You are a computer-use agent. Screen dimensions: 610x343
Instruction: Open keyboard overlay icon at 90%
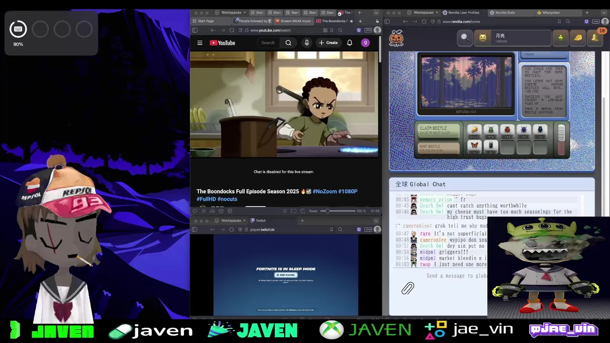point(18,30)
